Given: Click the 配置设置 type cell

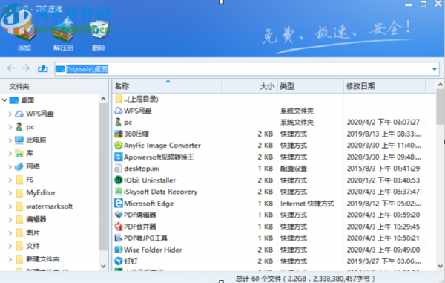Looking at the screenshot, I should coord(294,169).
